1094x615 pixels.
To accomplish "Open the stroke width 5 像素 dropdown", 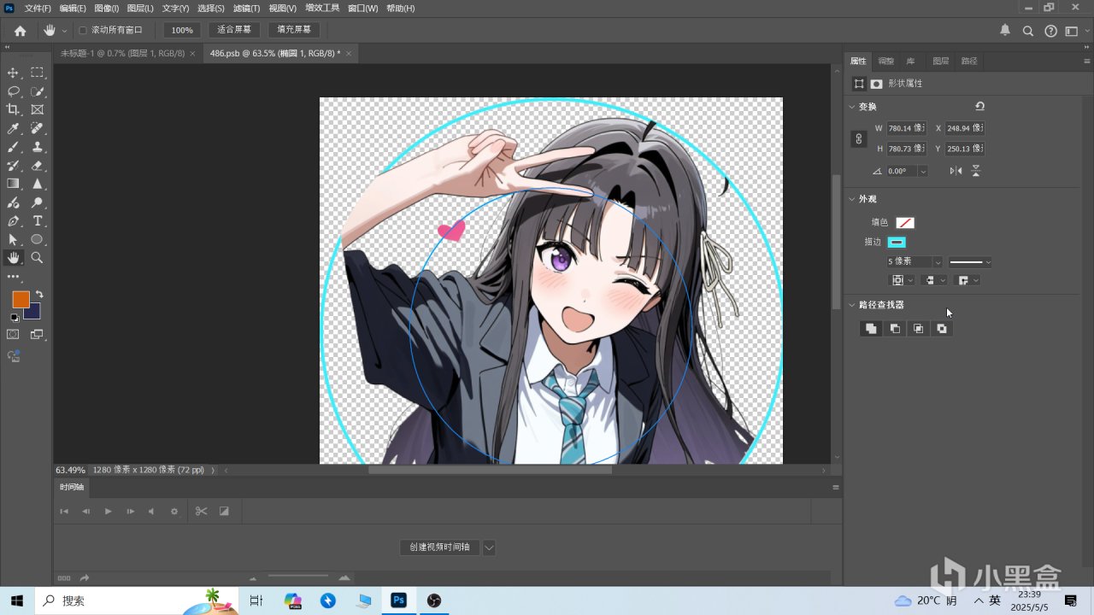I will (938, 262).
